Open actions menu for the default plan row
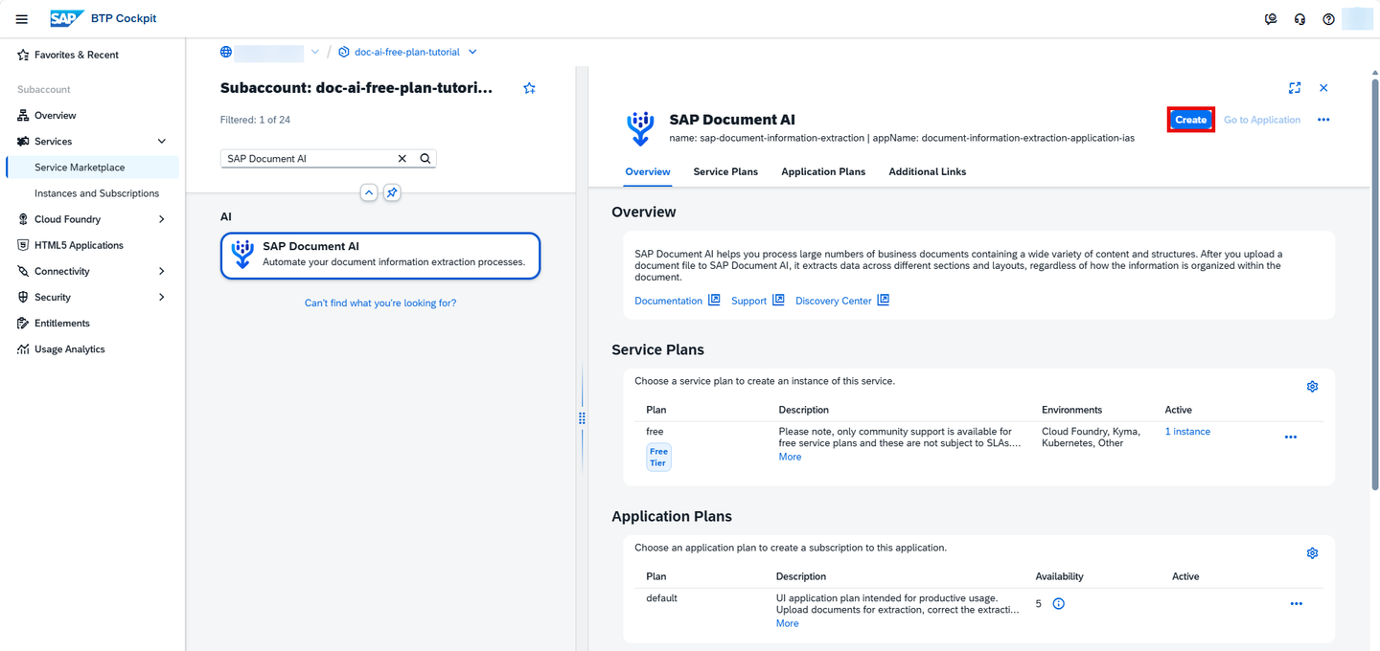This screenshot has width=1380, height=651. click(1296, 604)
